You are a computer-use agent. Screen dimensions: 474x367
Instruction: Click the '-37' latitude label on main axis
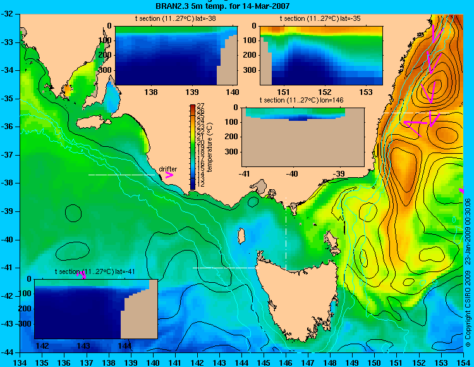6,155
